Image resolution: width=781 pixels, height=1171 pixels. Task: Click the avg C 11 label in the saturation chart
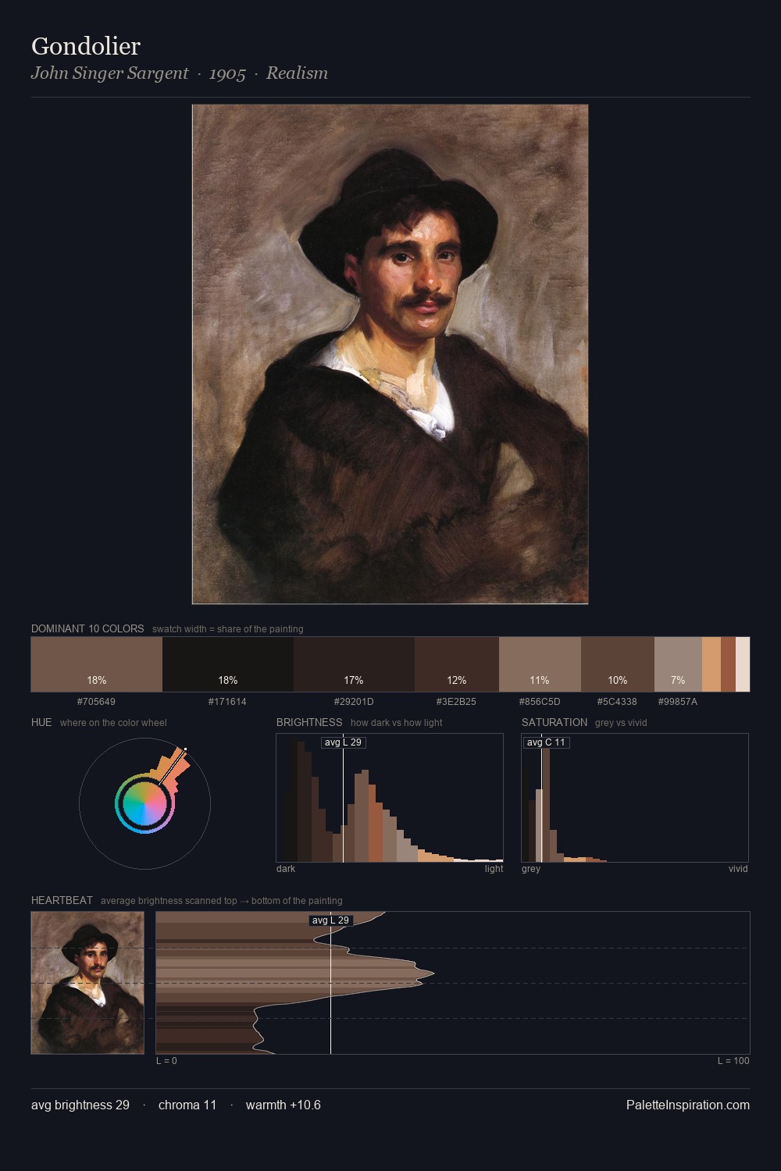546,742
